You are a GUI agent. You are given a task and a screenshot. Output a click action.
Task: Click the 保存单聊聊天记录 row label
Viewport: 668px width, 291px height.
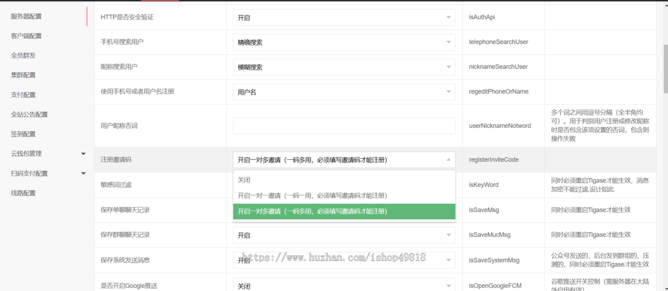pos(125,210)
